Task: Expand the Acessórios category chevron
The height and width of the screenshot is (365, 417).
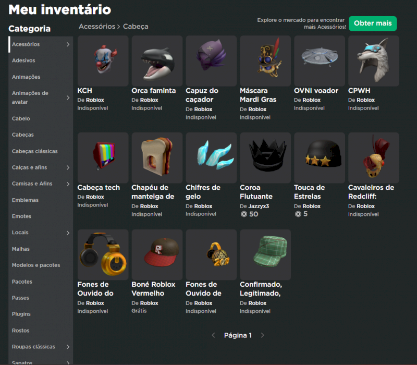Action: (68, 44)
